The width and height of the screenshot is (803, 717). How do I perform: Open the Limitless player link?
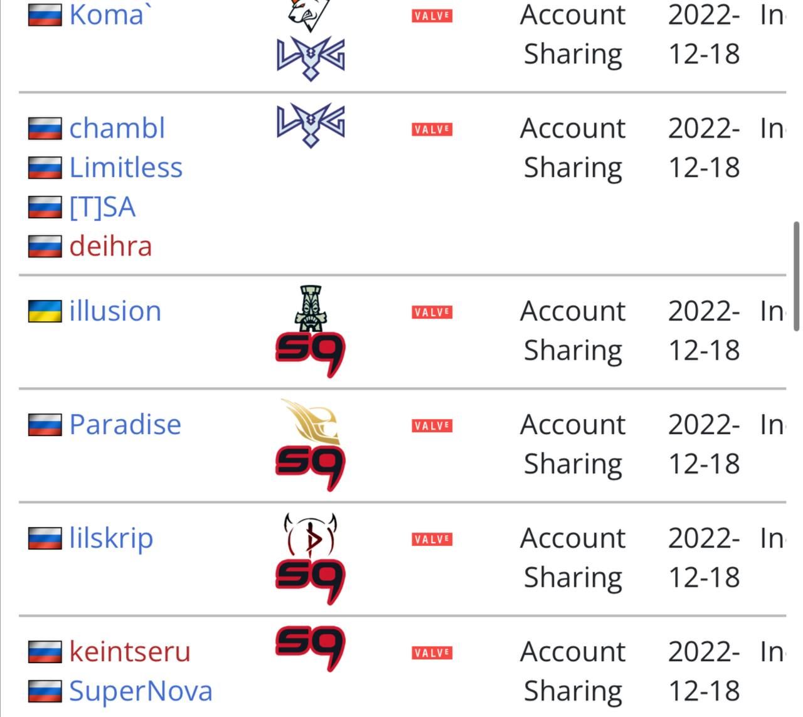[x=126, y=167]
